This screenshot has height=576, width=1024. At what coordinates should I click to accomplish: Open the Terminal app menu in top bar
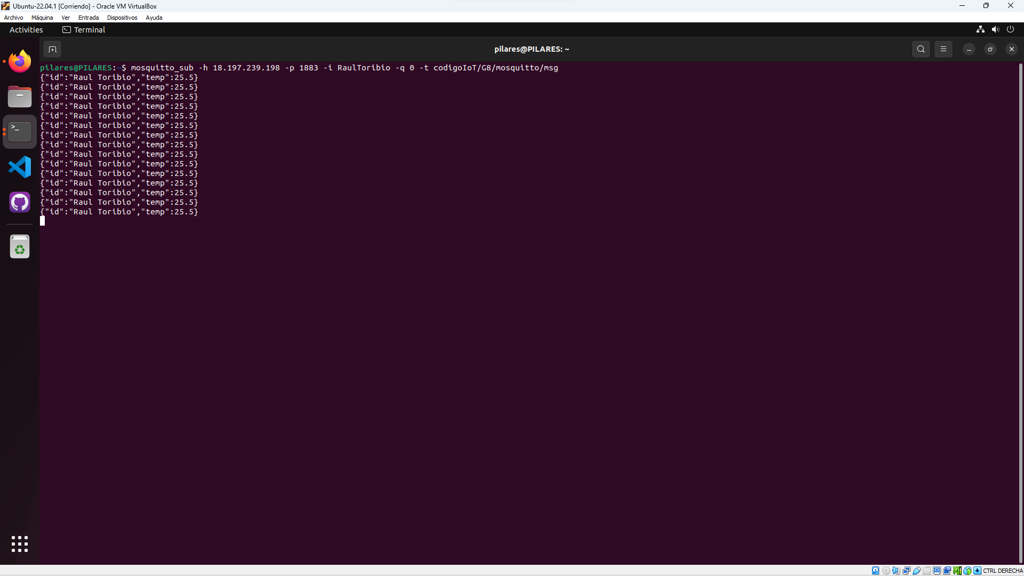(x=84, y=30)
